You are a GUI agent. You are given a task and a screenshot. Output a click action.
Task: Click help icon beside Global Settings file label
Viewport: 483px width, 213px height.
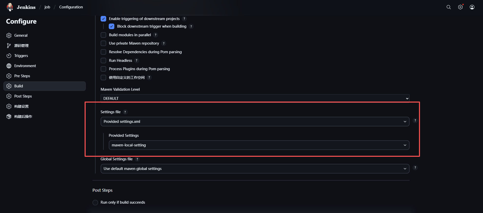coord(137,159)
